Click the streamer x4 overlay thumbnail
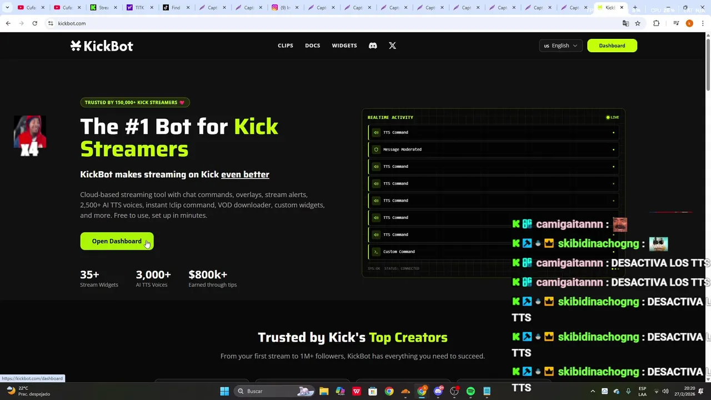The image size is (711, 400). click(29, 136)
